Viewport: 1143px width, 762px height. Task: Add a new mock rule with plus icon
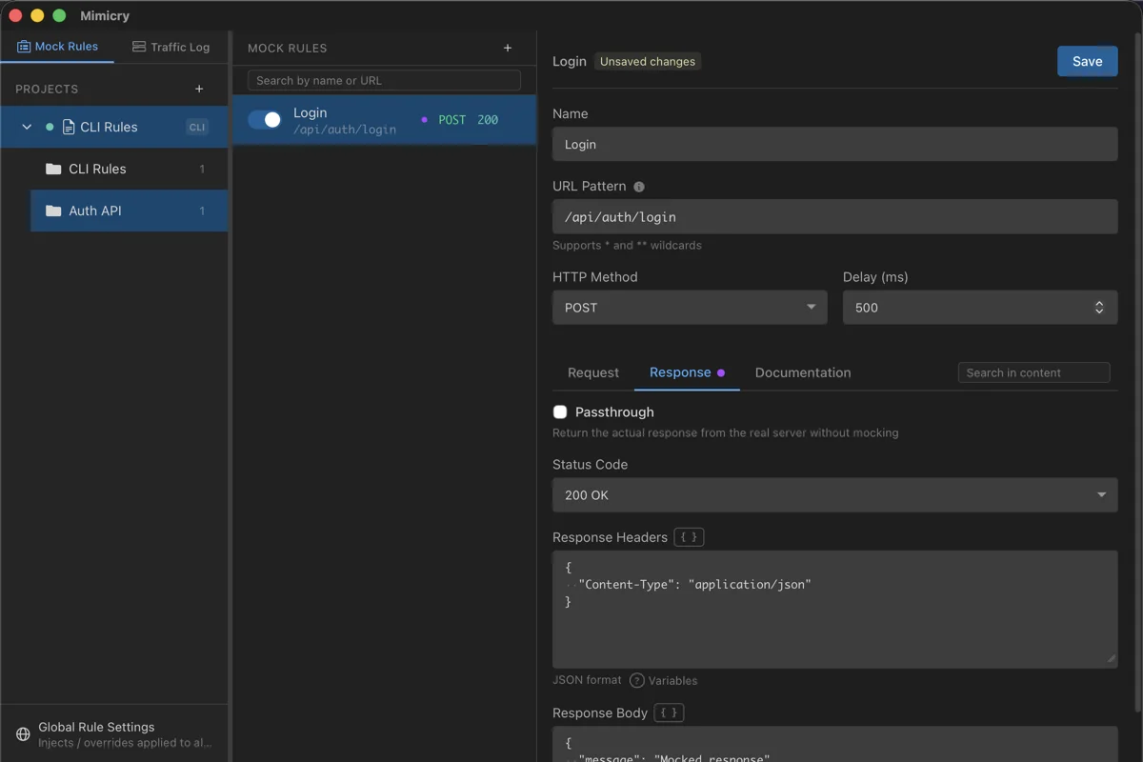click(508, 48)
